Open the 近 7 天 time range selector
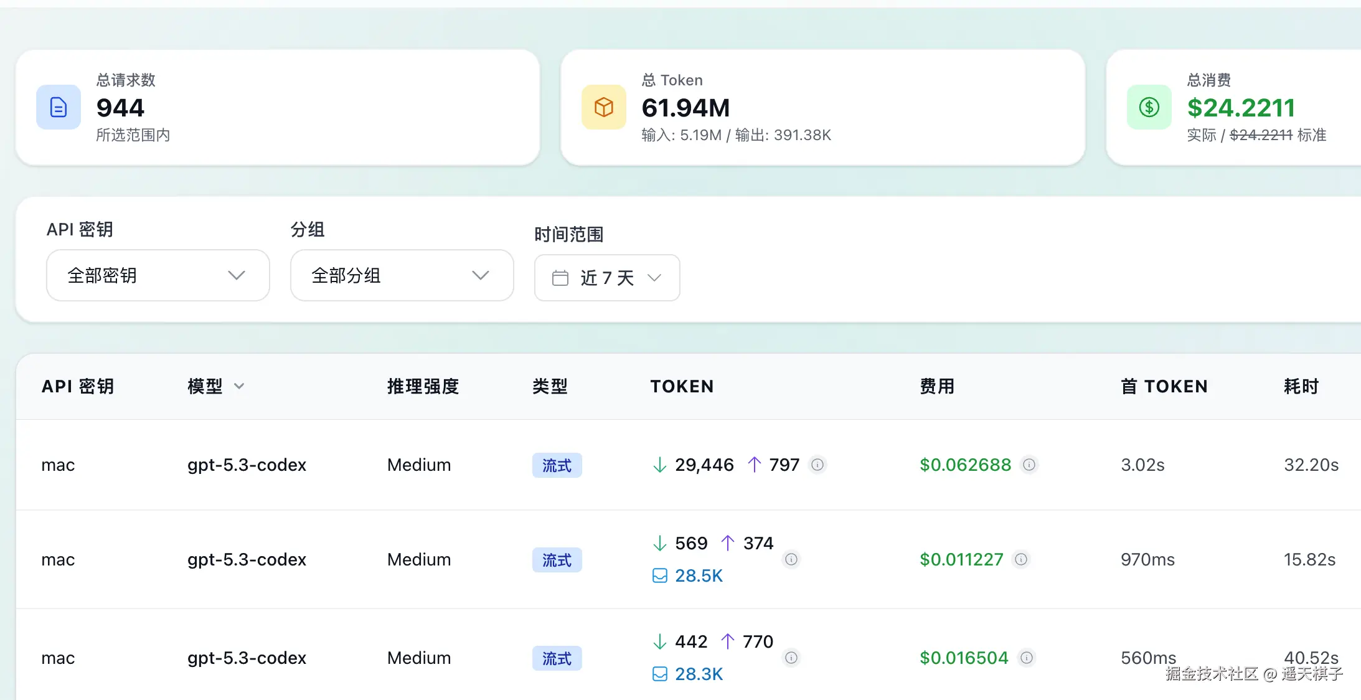This screenshot has height=700, width=1361. click(606, 278)
